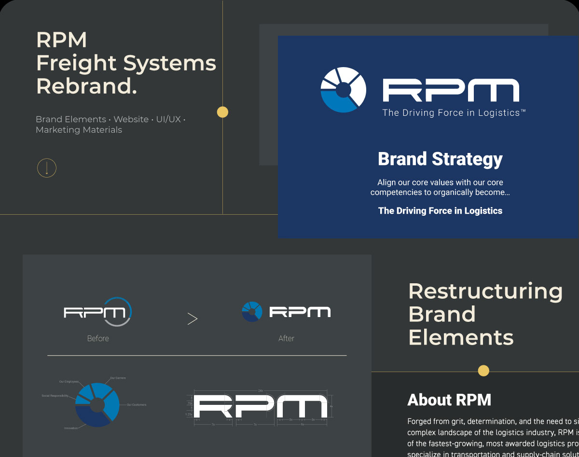Click the "About RPM" heading
This screenshot has height=457, width=579.
click(449, 400)
